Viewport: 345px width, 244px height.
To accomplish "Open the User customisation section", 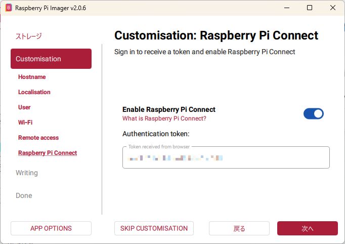I will coord(24,107).
